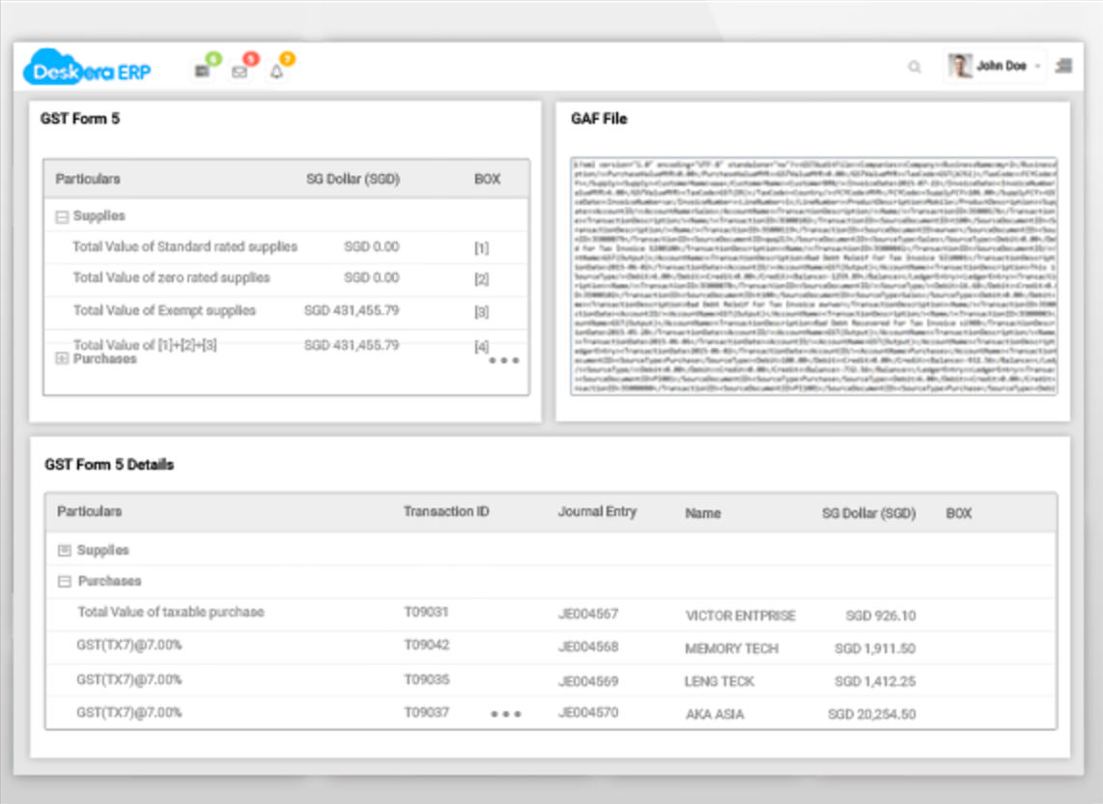
Task: Click John Doe's profile avatar
Action: click(x=959, y=66)
